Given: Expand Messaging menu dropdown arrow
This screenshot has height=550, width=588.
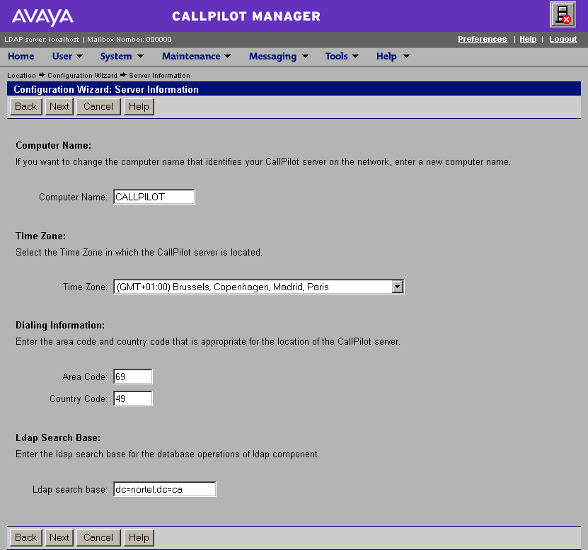Looking at the screenshot, I should [x=305, y=57].
